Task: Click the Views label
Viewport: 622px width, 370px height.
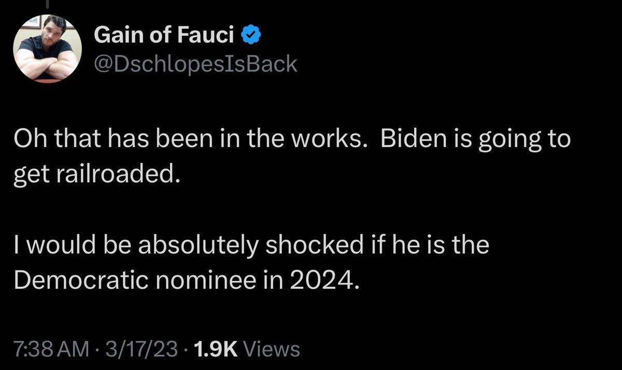Action: coord(271,348)
